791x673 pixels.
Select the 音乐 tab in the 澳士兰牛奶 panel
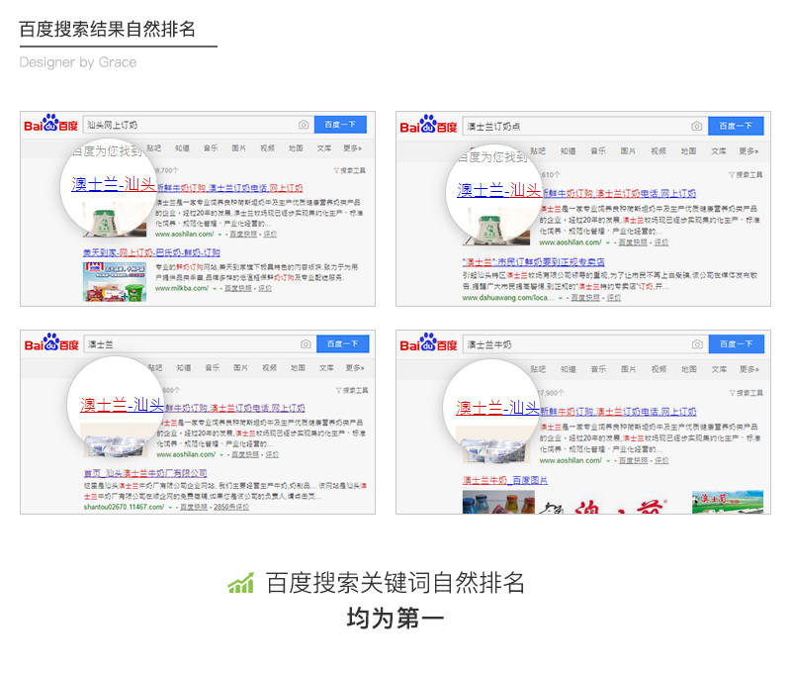tap(599, 369)
